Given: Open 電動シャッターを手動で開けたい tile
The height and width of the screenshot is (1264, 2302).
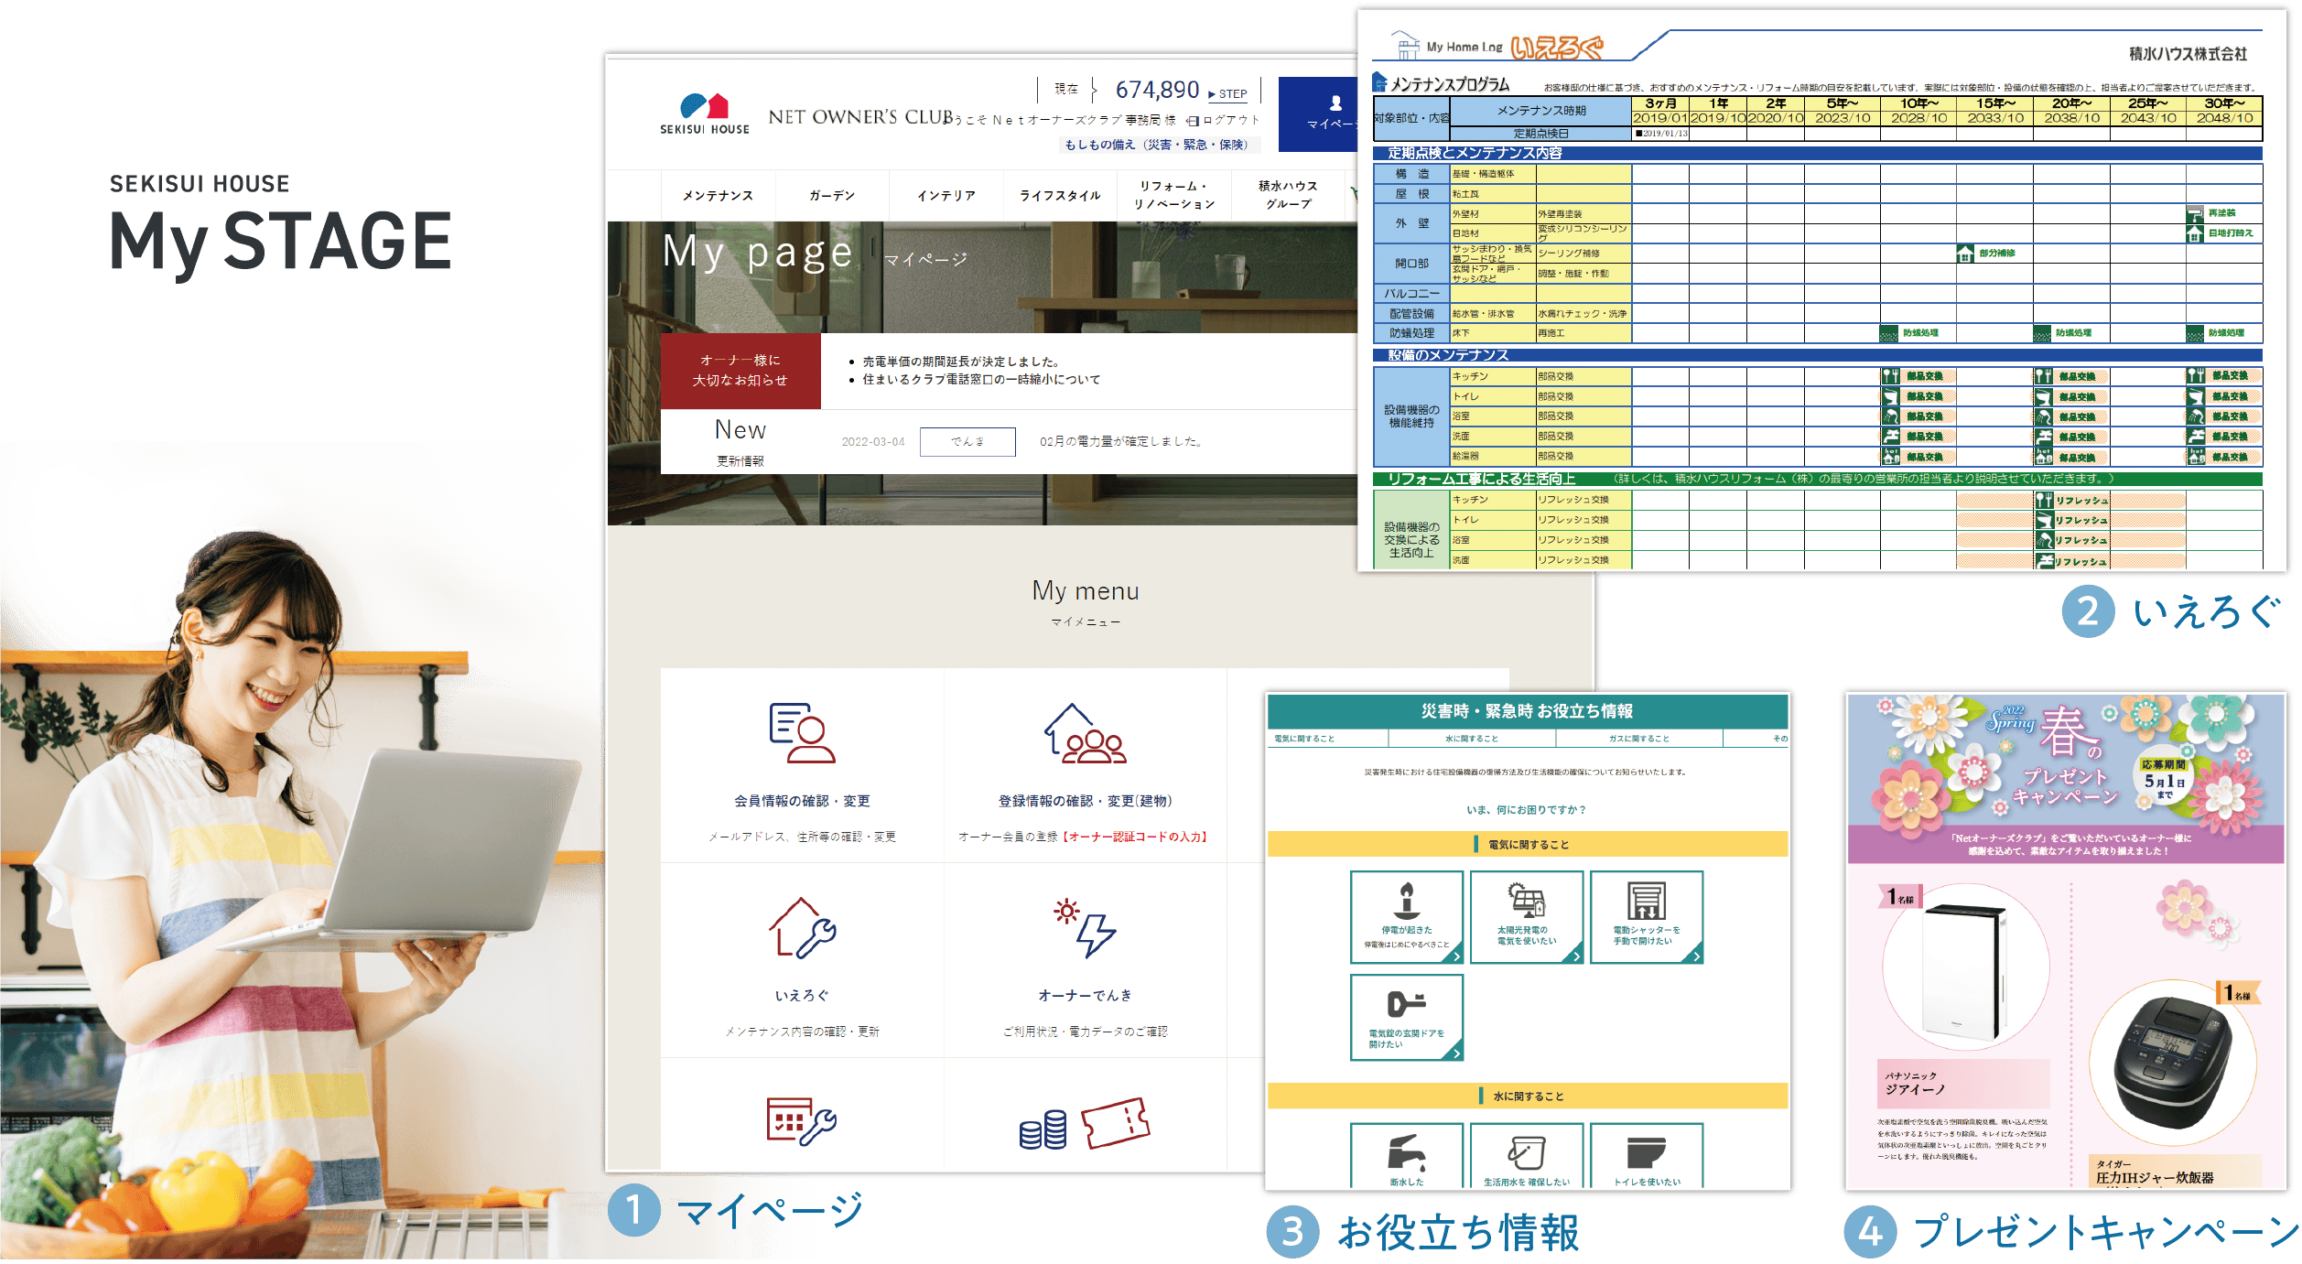Looking at the screenshot, I should click(1647, 917).
